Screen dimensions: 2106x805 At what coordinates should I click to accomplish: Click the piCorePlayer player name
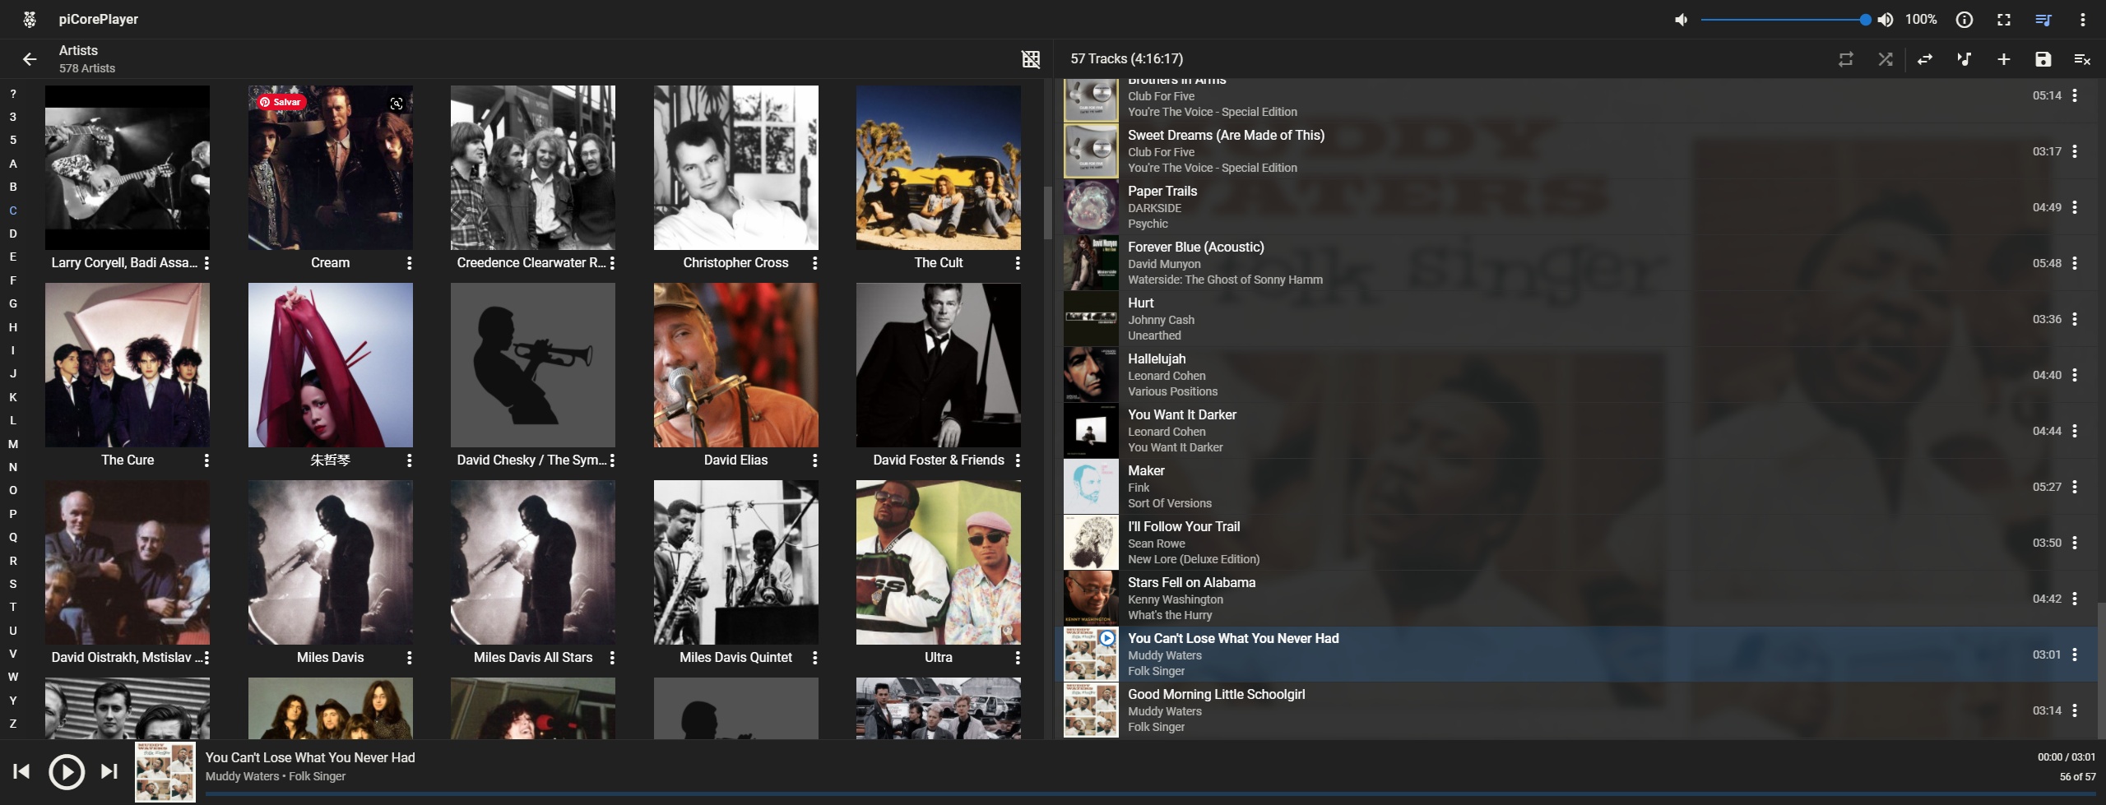99,19
